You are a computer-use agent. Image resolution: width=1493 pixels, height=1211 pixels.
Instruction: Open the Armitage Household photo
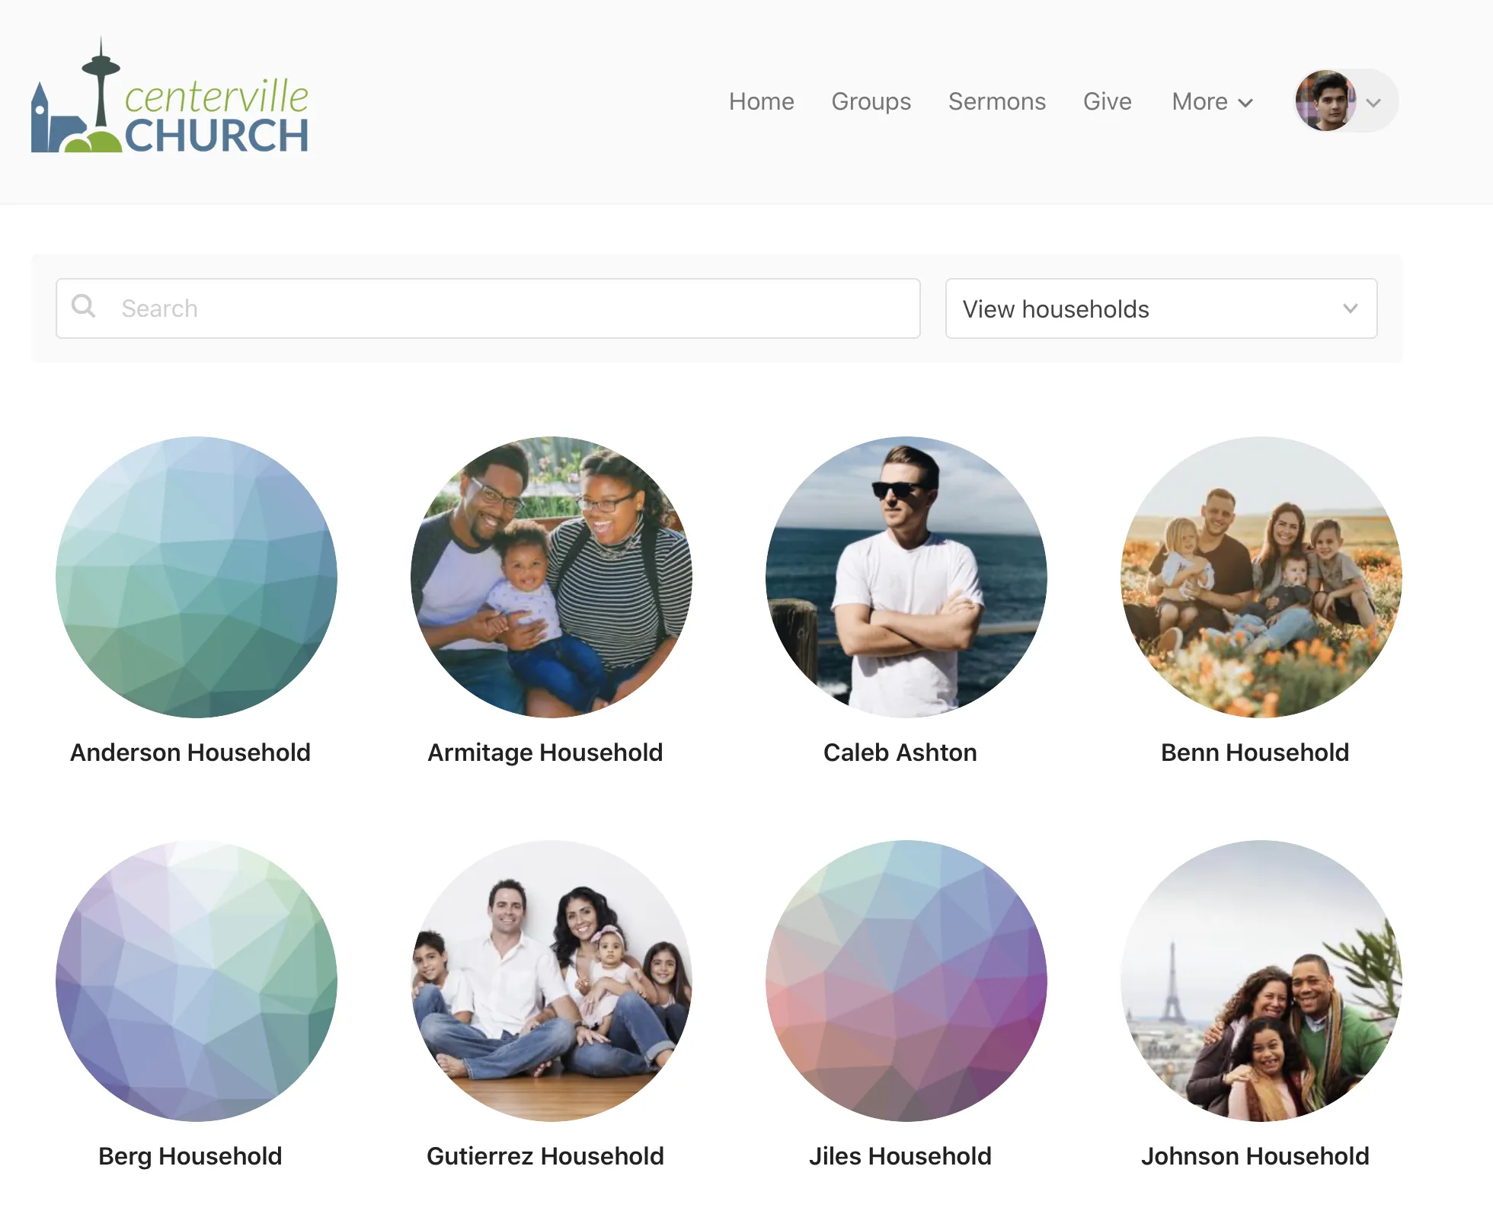click(551, 577)
